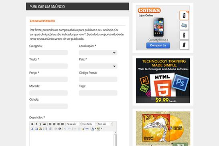The width and height of the screenshot is (219, 146).
Task: Toggle italic formatting in the description editor
Action: click(x=36, y=124)
